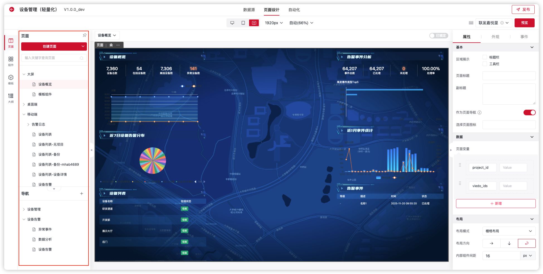Viewport: 543px width, 274px height.
Task: Click the red back arrow icon
Action: [x=12, y=9]
